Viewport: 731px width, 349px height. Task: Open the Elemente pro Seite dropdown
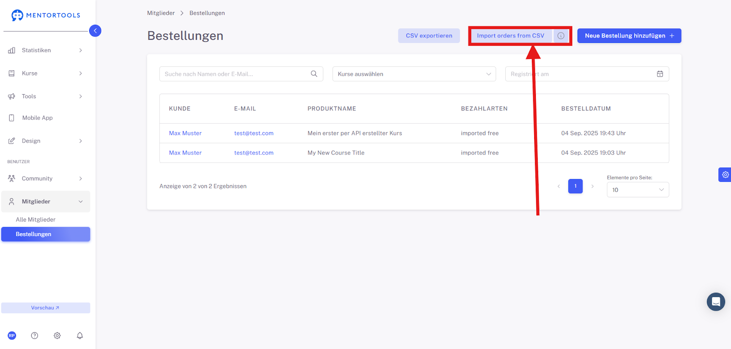[x=638, y=190]
